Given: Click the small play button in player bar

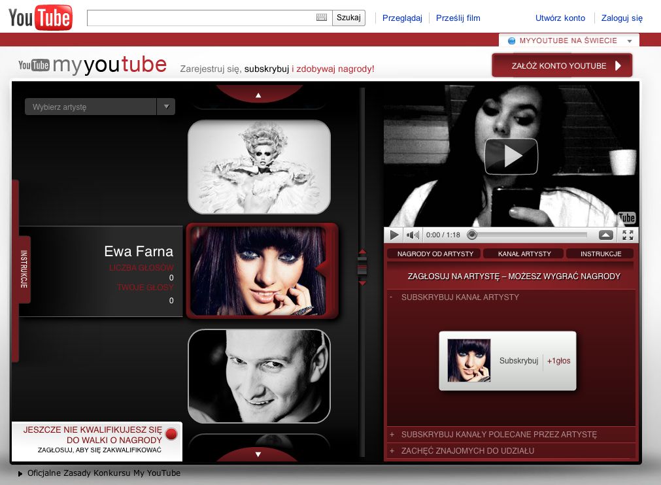Looking at the screenshot, I should click(394, 235).
